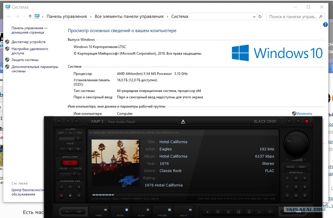
Task: Skip to next track in AIMP
Action: (x=184, y=212)
